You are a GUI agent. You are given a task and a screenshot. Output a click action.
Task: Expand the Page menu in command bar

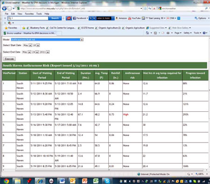(x=178, y=33)
